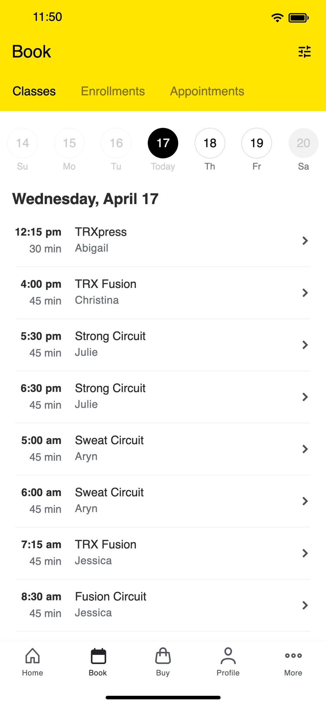
Task: Select today's date 17 circle
Action: [163, 143]
